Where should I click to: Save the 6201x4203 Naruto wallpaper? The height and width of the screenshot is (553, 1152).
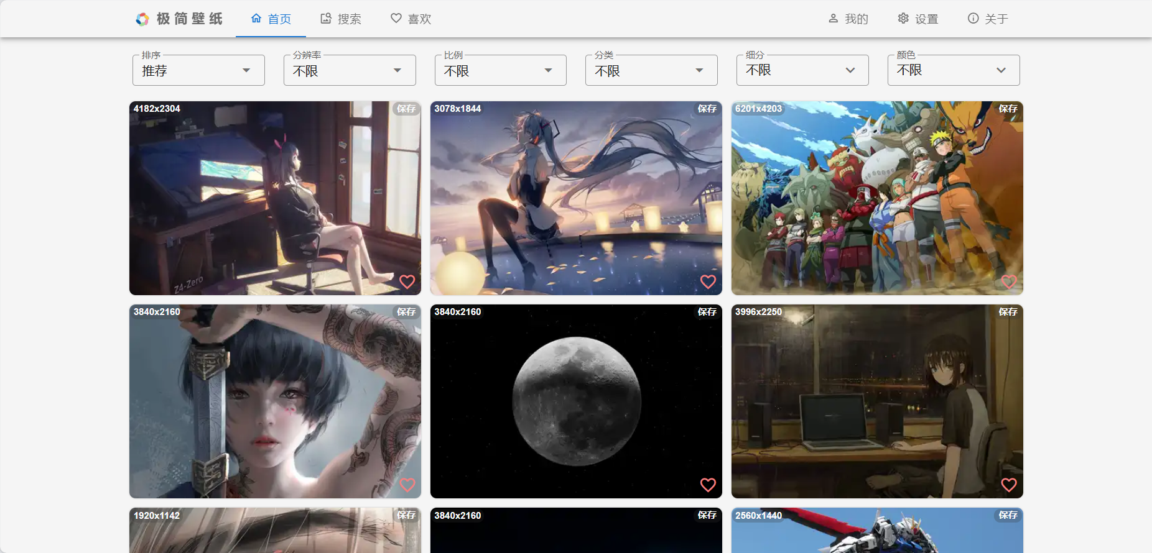pos(1008,109)
